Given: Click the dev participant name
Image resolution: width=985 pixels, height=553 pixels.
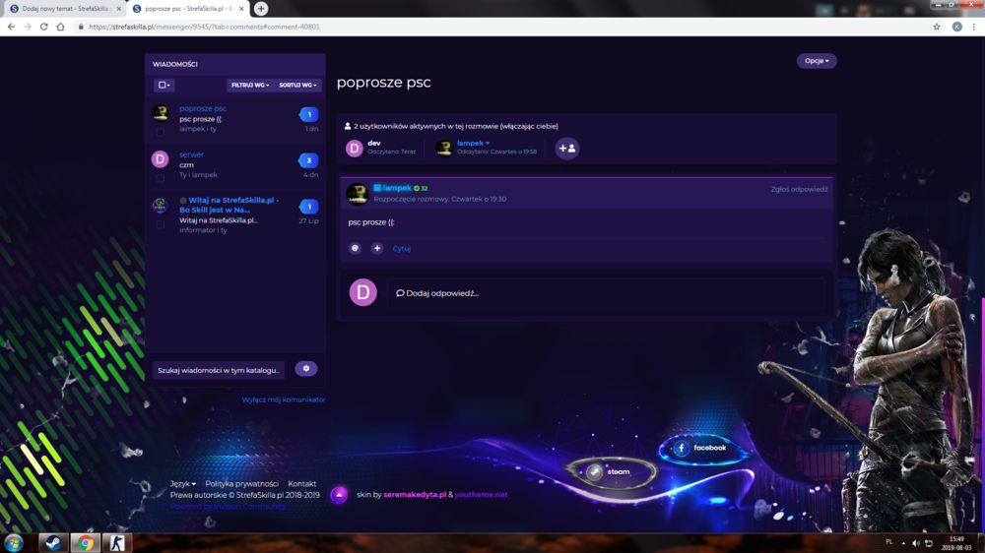Looking at the screenshot, I should (373, 143).
